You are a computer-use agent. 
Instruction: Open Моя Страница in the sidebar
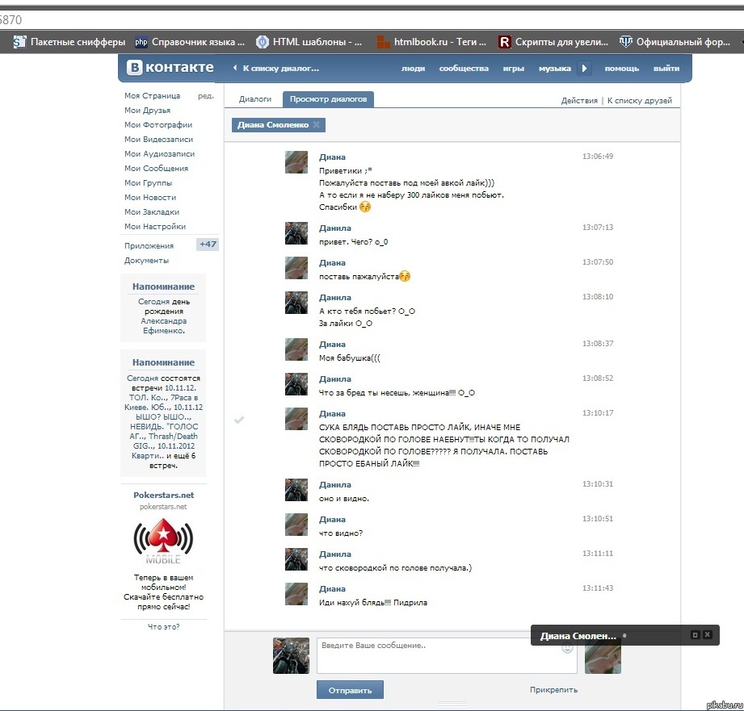[153, 96]
